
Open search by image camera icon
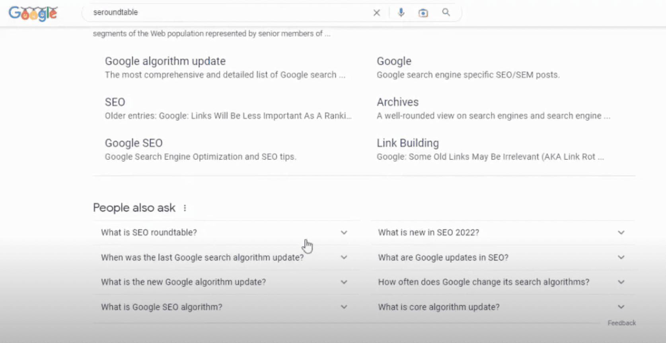click(x=423, y=13)
